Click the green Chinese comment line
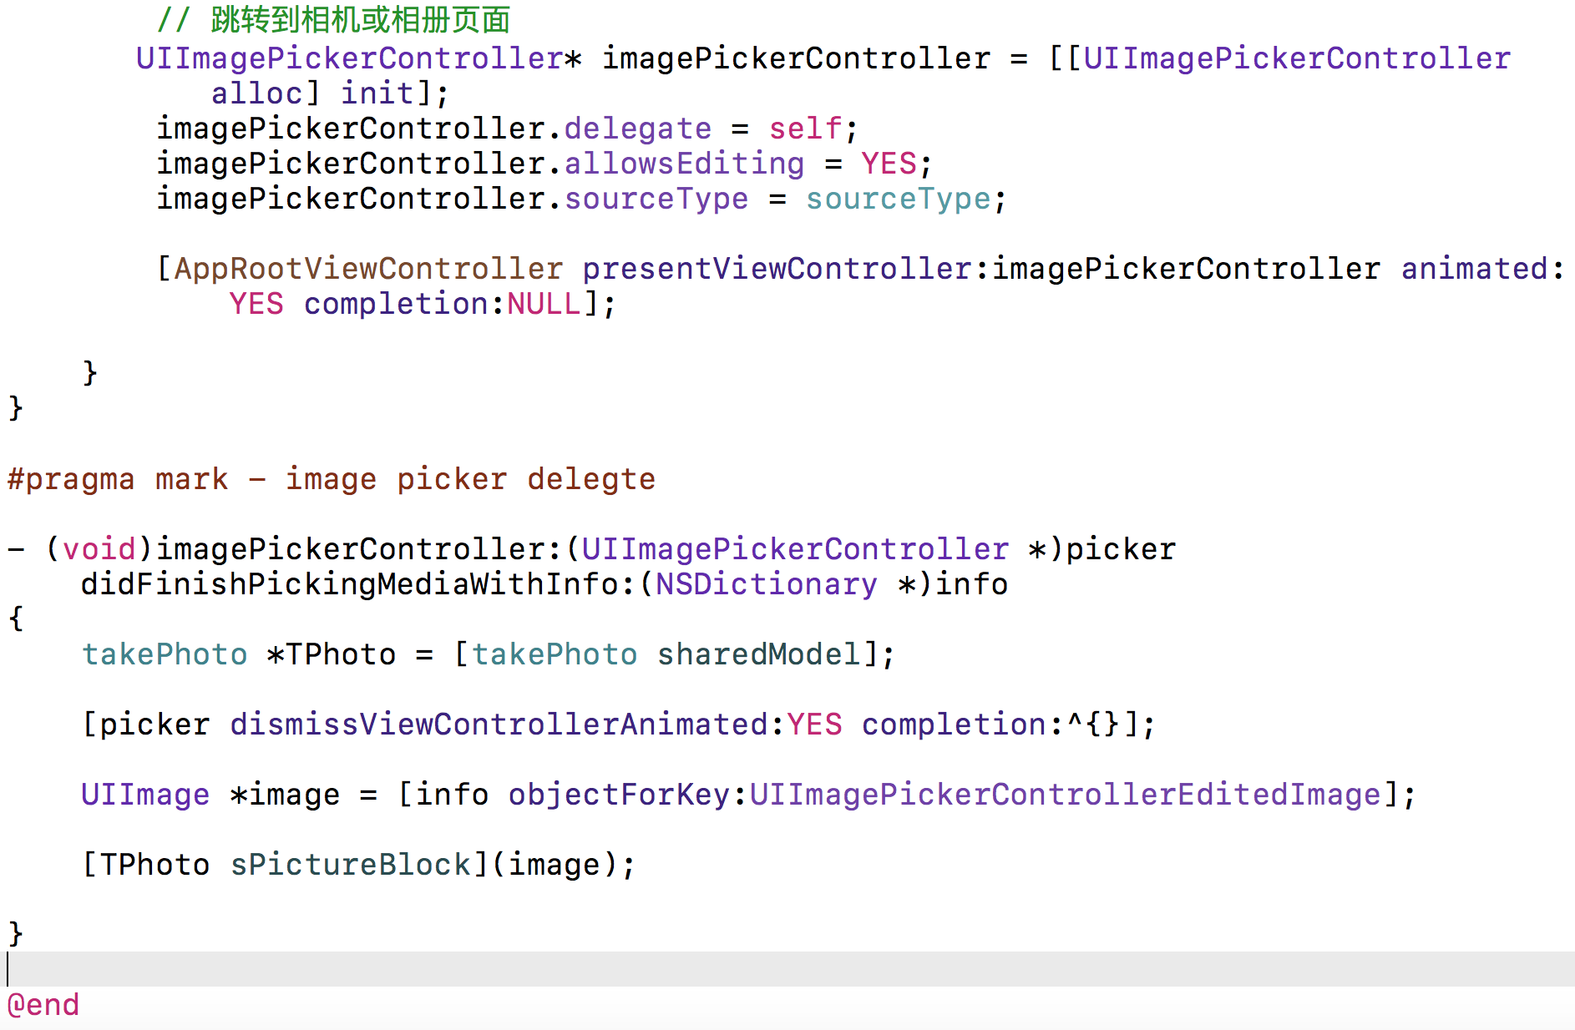Viewport: 1575px width, 1030px height. 334,20
